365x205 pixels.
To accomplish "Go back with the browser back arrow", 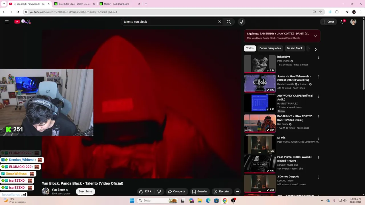I will pos(4,12).
